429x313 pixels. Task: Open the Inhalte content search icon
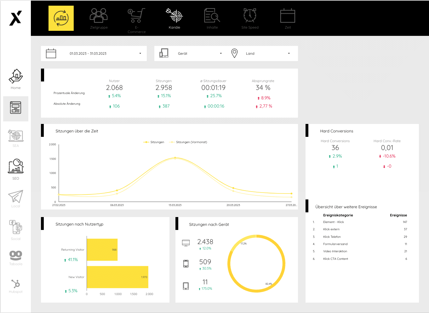point(212,15)
